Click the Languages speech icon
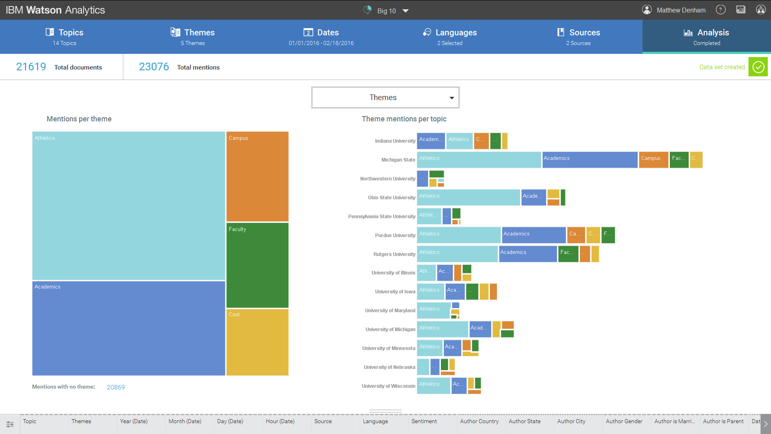Screen dimensions: 771x434 click(427, 32)
